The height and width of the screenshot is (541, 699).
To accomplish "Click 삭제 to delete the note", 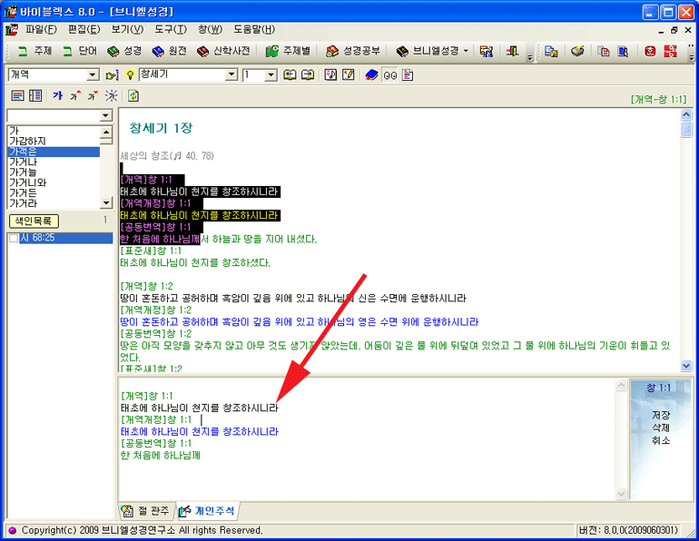I will tap(661, 428).
